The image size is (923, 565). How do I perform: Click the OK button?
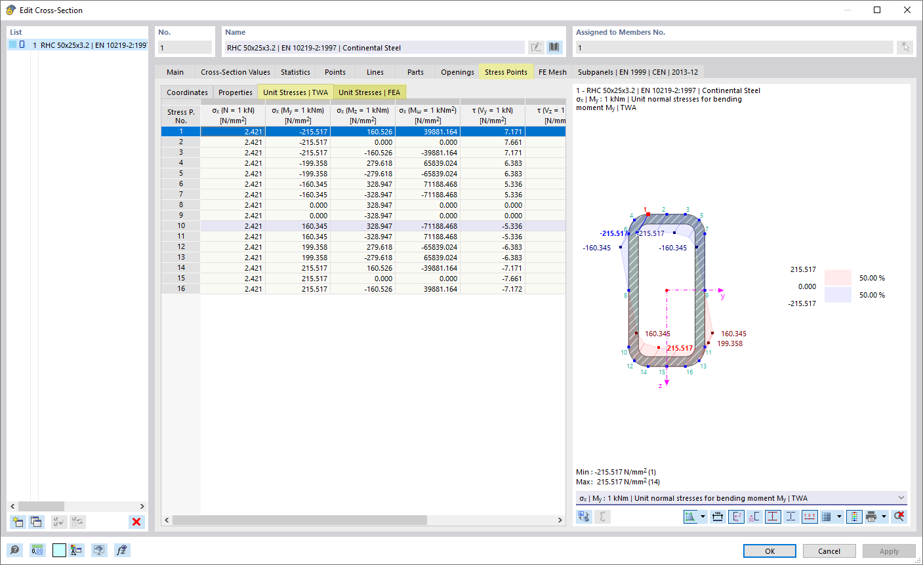[x=769, y=551]
